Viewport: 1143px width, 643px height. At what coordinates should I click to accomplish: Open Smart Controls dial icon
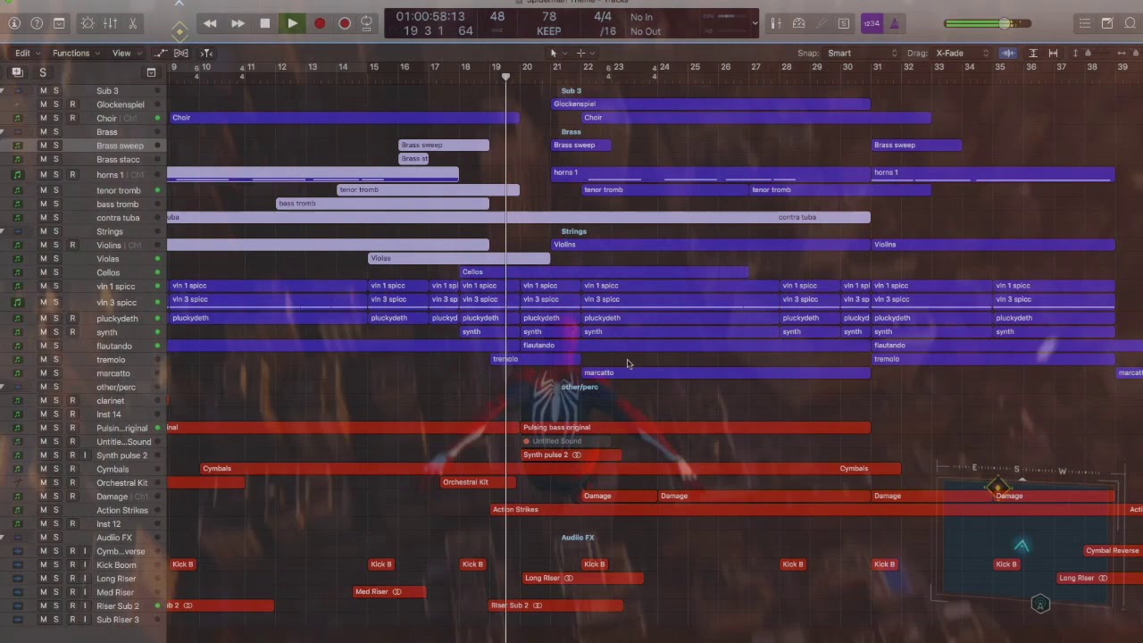(x=88, y=23)
